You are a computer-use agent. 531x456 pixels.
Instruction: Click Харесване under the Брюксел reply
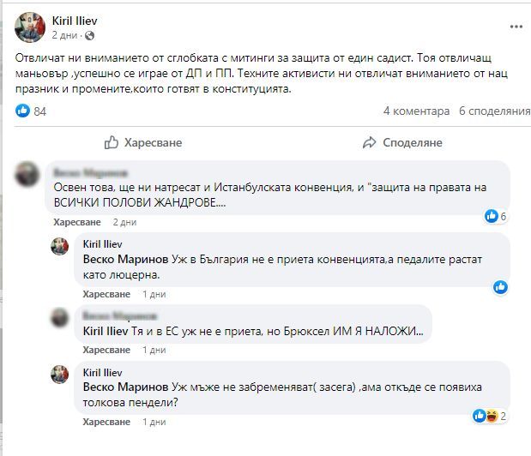[106, 350]
